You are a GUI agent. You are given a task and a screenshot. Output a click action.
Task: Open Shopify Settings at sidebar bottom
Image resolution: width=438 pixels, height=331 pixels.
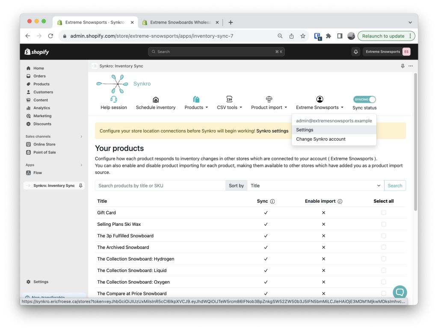[41, 282]
